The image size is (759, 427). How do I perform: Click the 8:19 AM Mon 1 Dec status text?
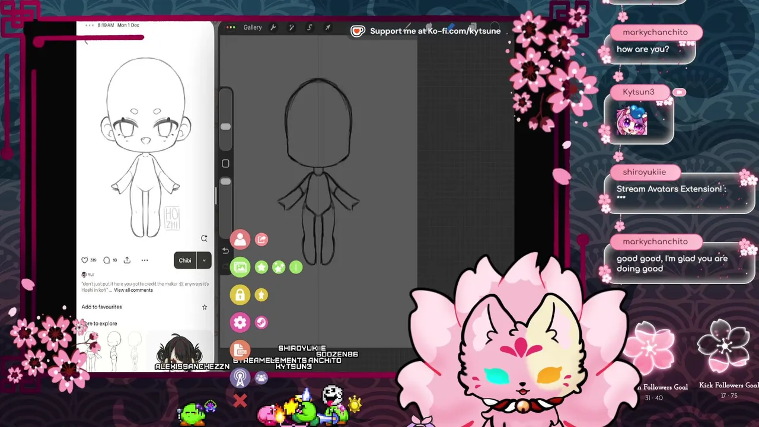pyautogui.click(x=119, y=26)
